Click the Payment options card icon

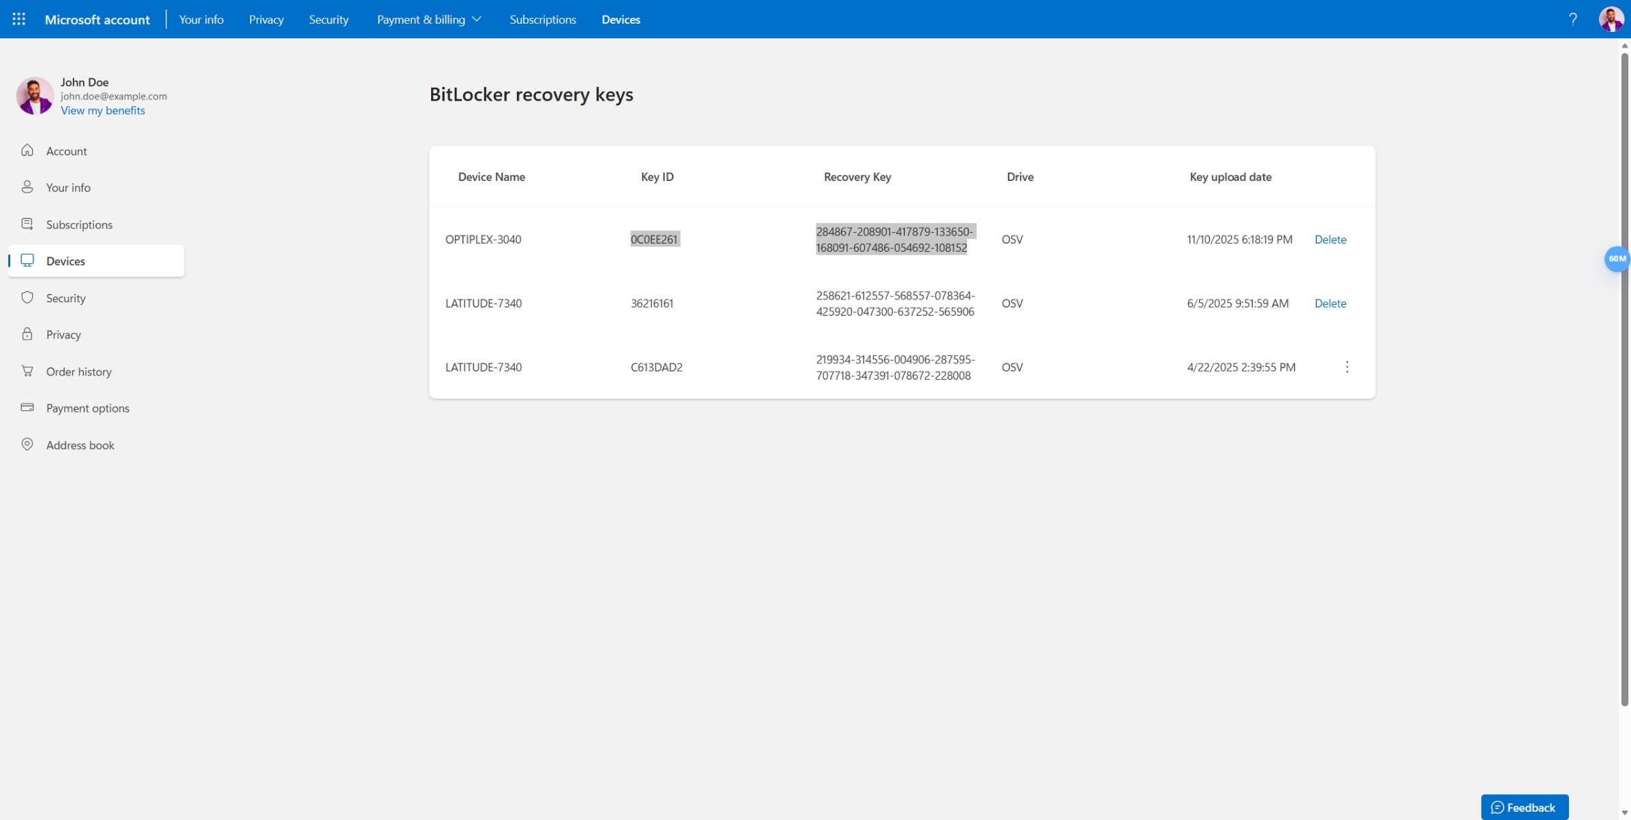27,408
